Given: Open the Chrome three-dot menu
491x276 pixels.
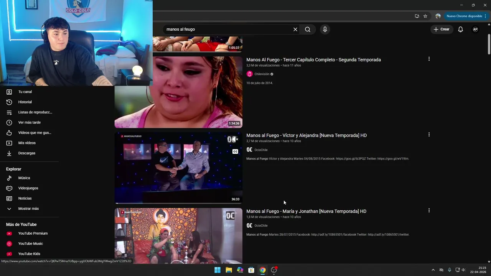Looking at the screenshot, I should click(486, 16).
